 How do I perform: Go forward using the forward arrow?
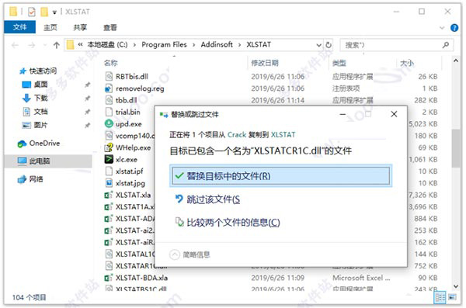(32, 45)
